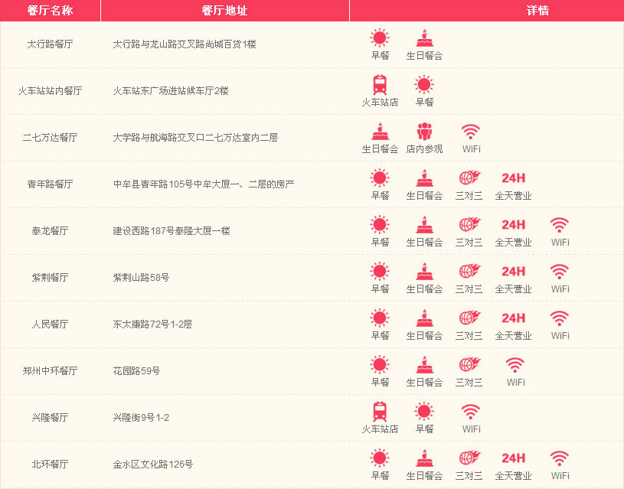The image size is (624, 489).
Task: Click the 24H icon in 紫荆餐厅 row
Action: coord(513,272)
